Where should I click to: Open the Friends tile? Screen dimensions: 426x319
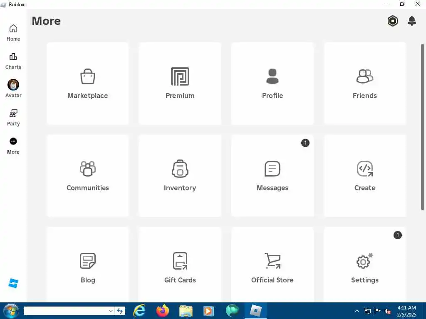[x=364, y=83]
